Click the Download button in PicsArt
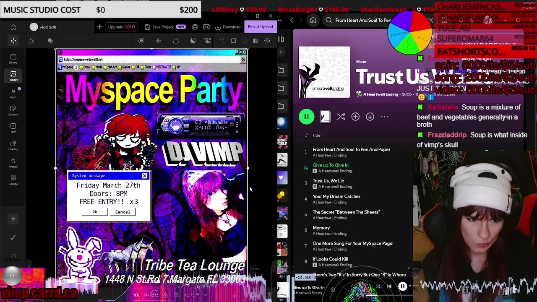 coord(228,27)
